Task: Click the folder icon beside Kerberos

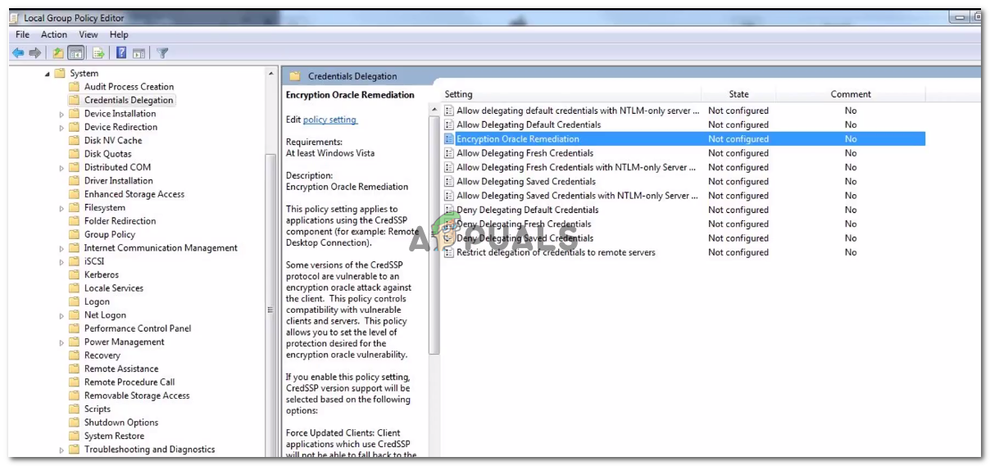Action: (74, 274)
